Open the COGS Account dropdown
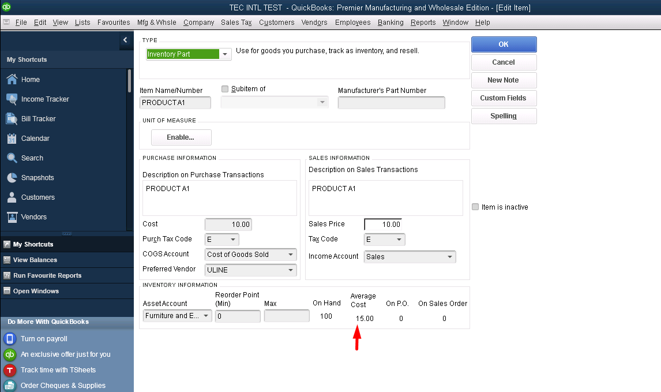Screen dimensions: 661x392 291,255
